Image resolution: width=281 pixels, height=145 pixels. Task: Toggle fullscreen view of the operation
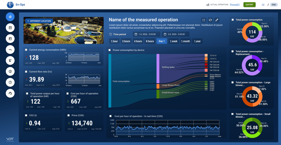[x=204, y=20]
